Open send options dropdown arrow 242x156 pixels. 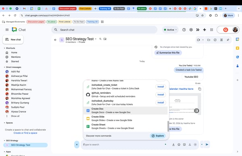tap(202, 144)
